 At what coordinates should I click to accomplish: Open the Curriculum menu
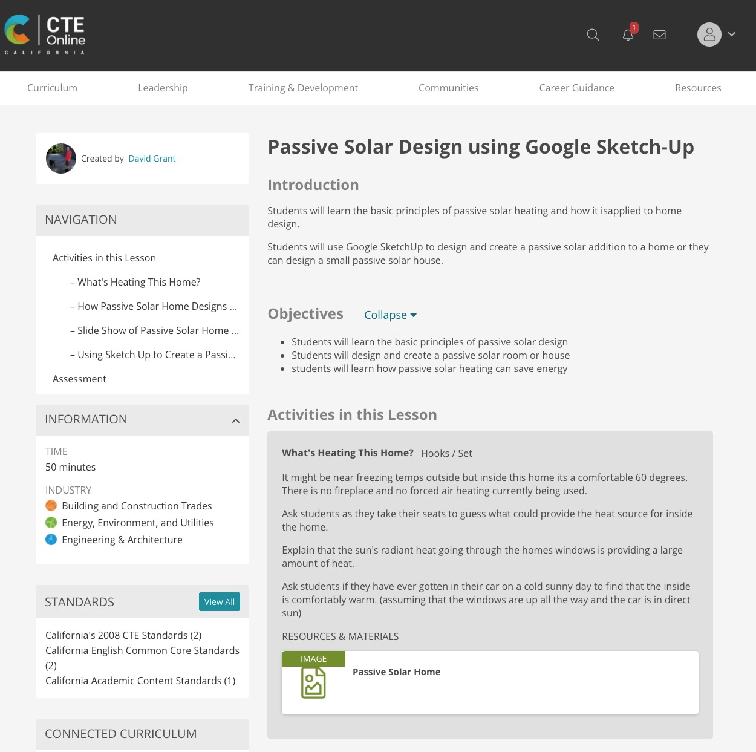point(52,88)
